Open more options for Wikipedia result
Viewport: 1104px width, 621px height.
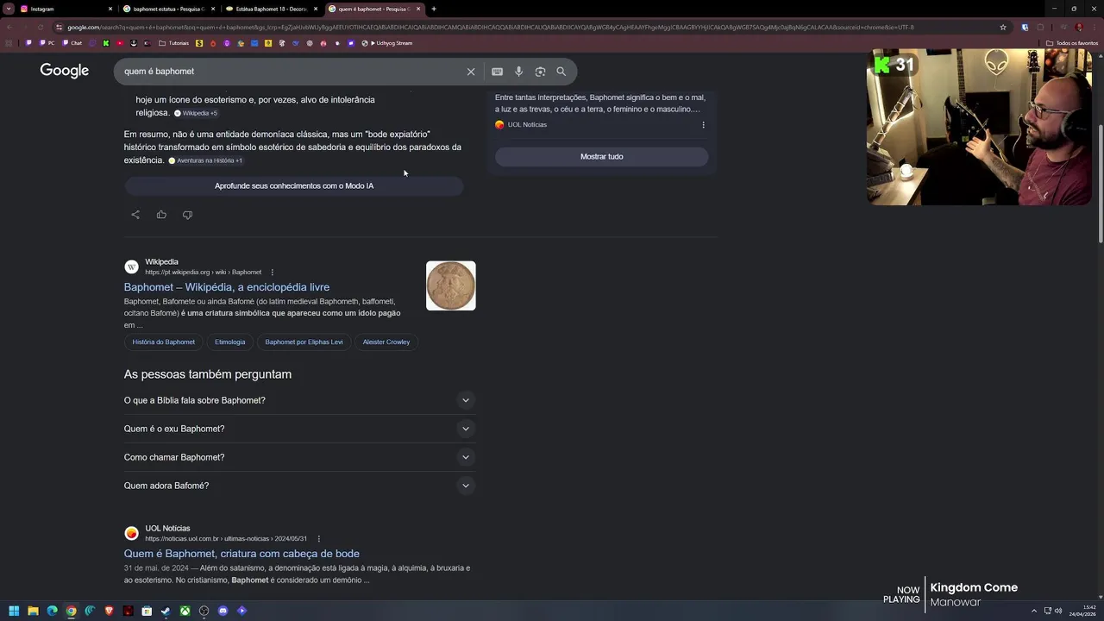(x=273, y=273)
